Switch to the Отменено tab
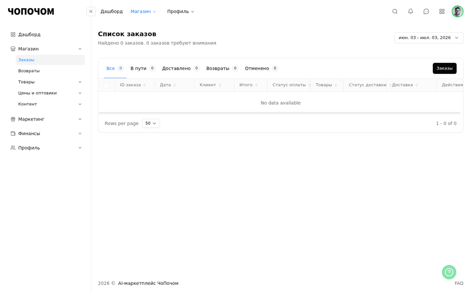This screenshot has height=293, width=470. 262,68
